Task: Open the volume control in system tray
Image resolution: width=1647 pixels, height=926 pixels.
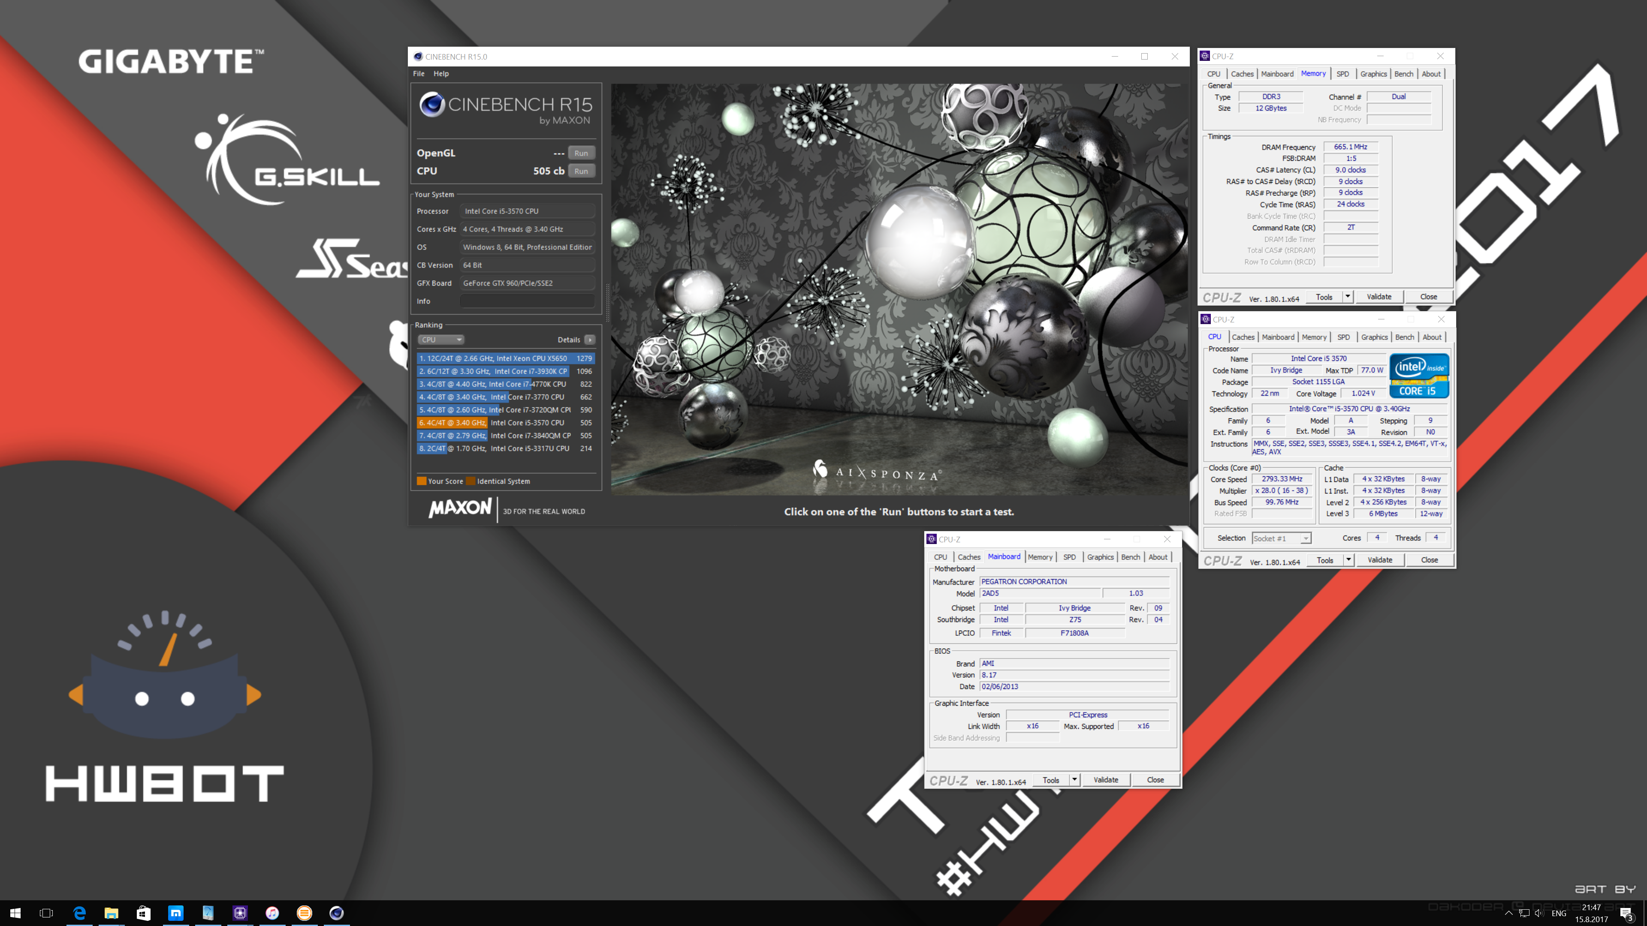Action: point(1539,913)
